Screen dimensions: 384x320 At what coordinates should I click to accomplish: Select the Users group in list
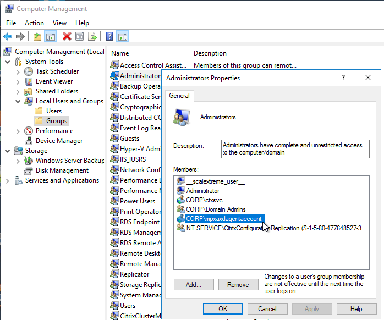click(x=123, y=306)
